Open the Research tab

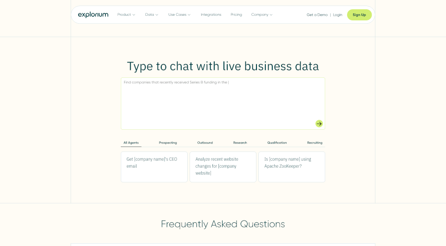[240, 143]
